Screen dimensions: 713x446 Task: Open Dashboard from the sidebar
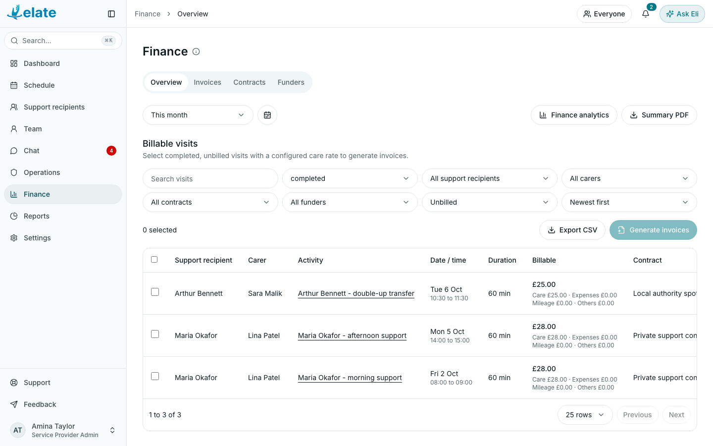[x=63, y=63]
